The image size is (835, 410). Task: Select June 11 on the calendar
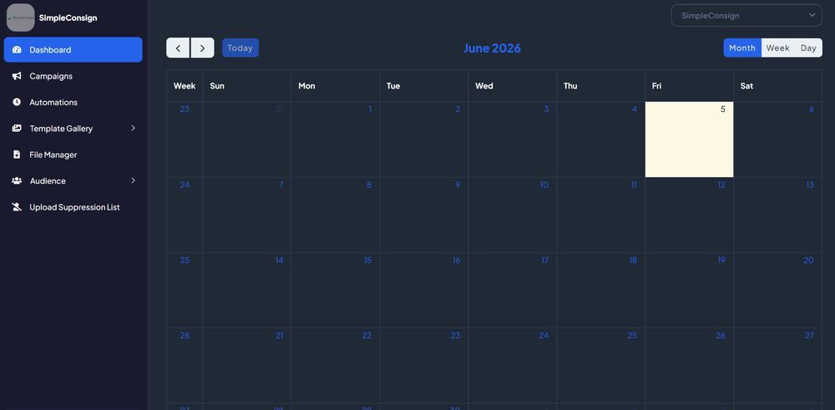600,215
